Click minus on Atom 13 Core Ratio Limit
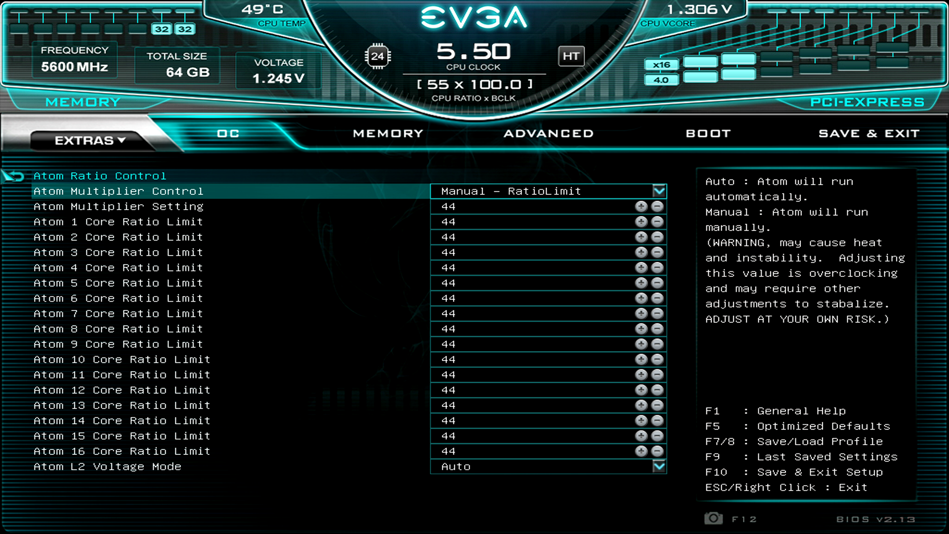Image resolution: width=949 pixels, height=534 pixels. pos(657,406)
